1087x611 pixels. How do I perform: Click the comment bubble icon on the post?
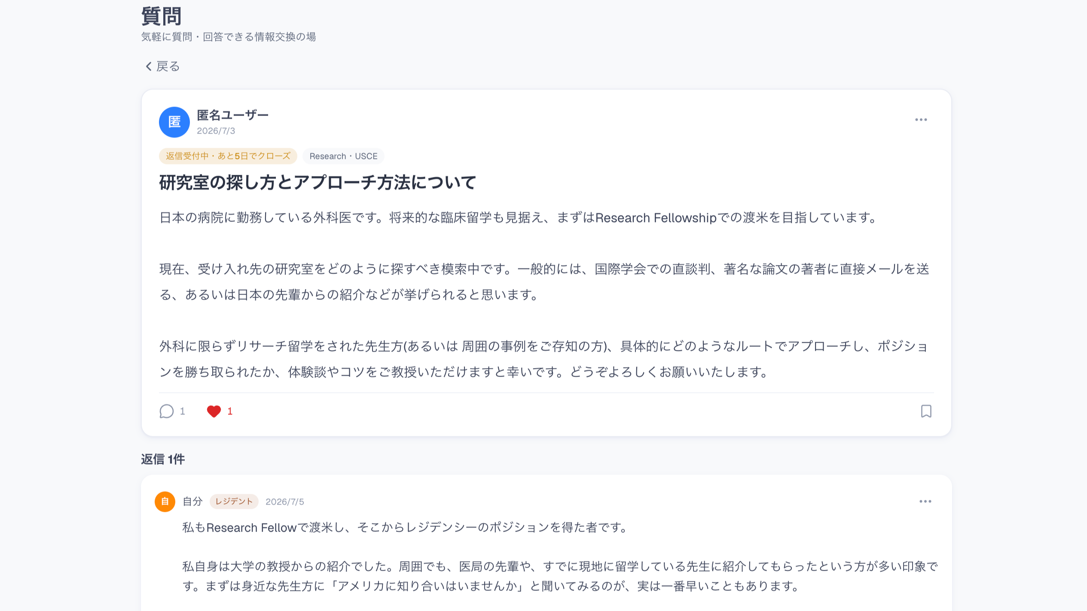(x=167, y=411)
